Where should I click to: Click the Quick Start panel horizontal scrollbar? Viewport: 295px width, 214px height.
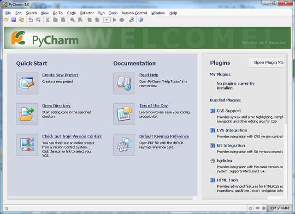[100, 198]
